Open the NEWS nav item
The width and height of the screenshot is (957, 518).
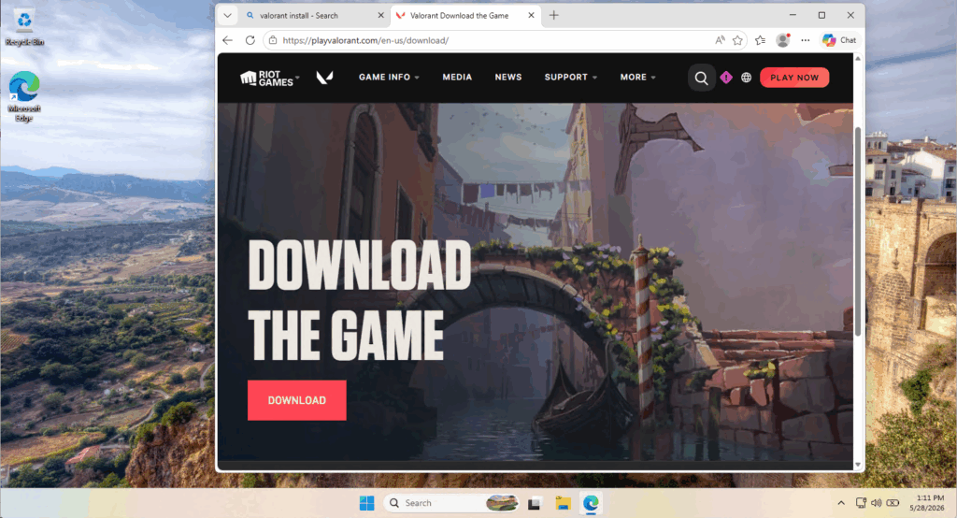[508, 78]
